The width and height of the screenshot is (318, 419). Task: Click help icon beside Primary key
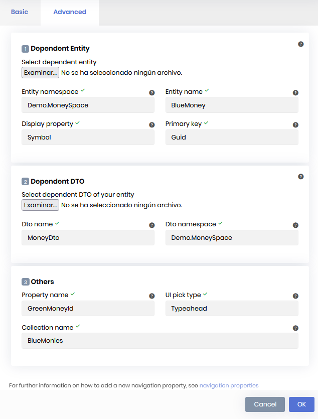coord(295,125)
